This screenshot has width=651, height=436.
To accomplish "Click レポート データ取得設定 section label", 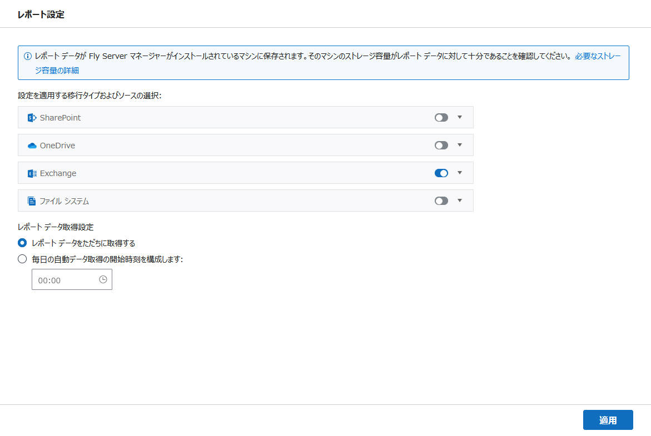I will (56, 227).
